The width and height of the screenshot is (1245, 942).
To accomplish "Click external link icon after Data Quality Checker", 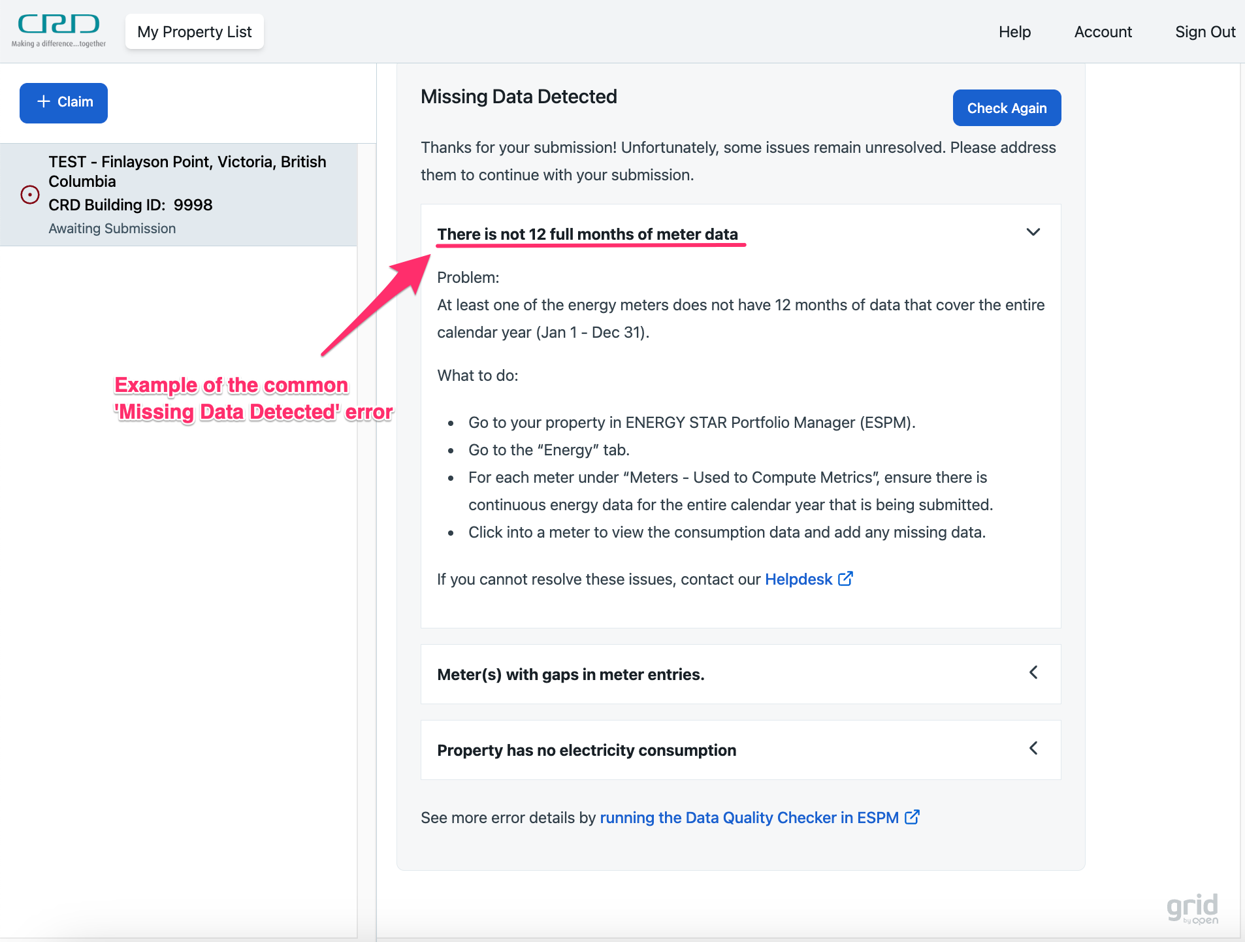I will pos(912,817).
